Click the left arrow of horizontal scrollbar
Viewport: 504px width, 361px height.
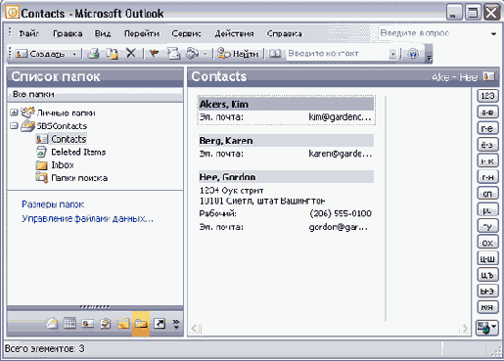195,329
